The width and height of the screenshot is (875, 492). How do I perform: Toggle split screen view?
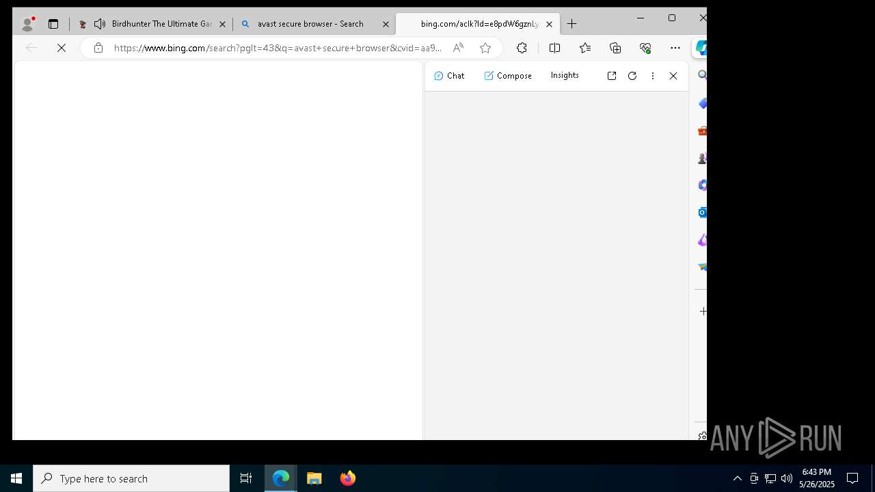tap(554, 48)
